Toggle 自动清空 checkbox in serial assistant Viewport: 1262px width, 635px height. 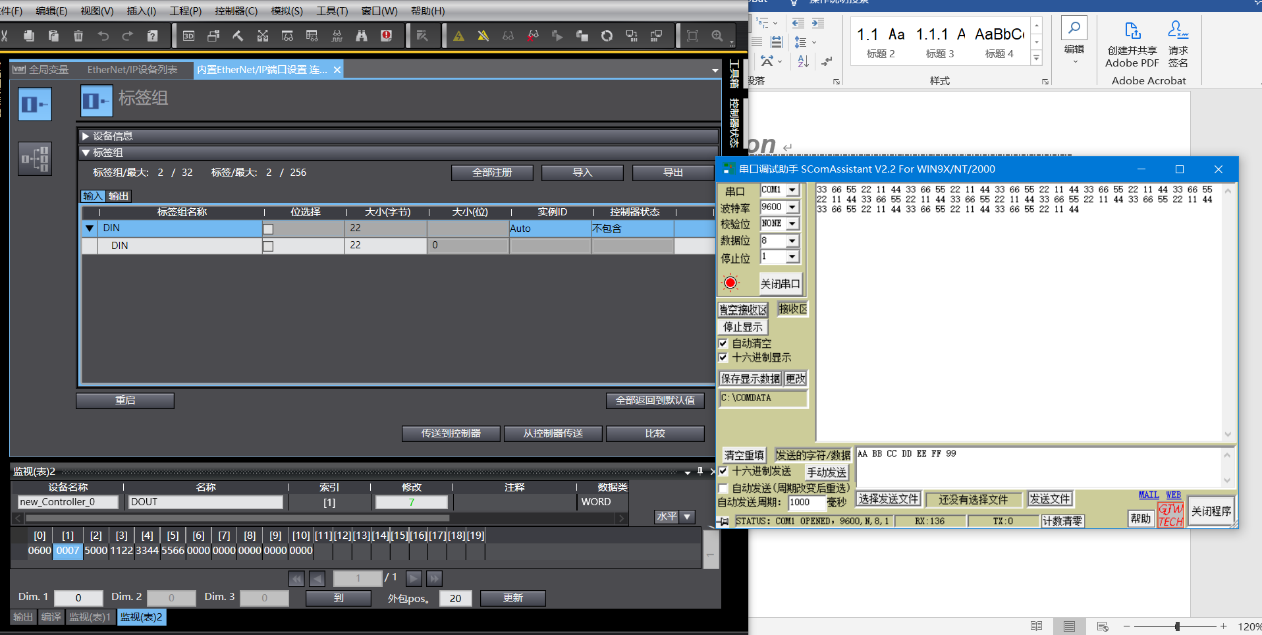tap(723, 343)
